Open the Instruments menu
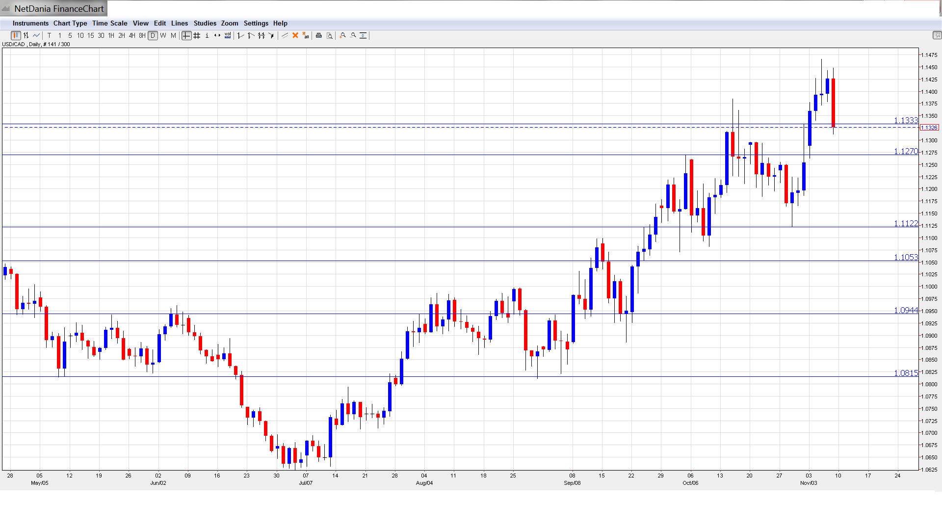The height and width of the screenshot is (530, 942). (30, 23)
